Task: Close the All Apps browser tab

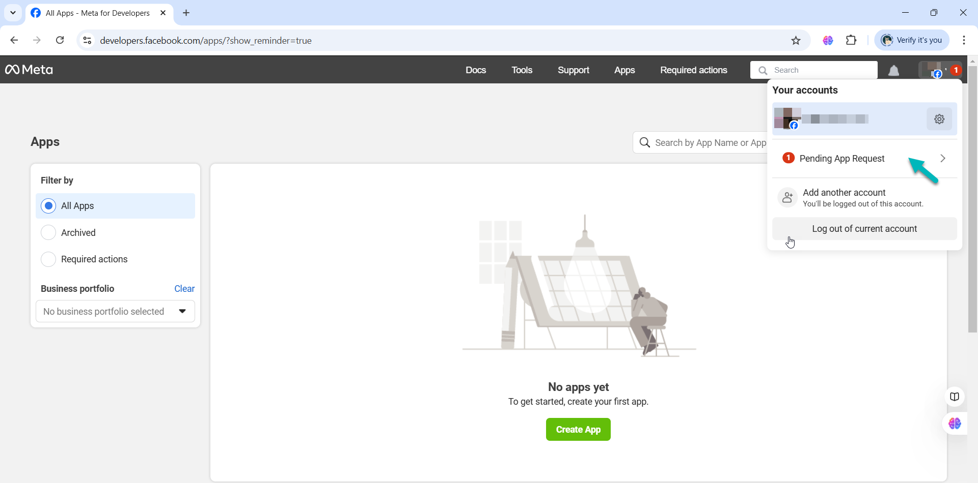Action: coord(163,13)
